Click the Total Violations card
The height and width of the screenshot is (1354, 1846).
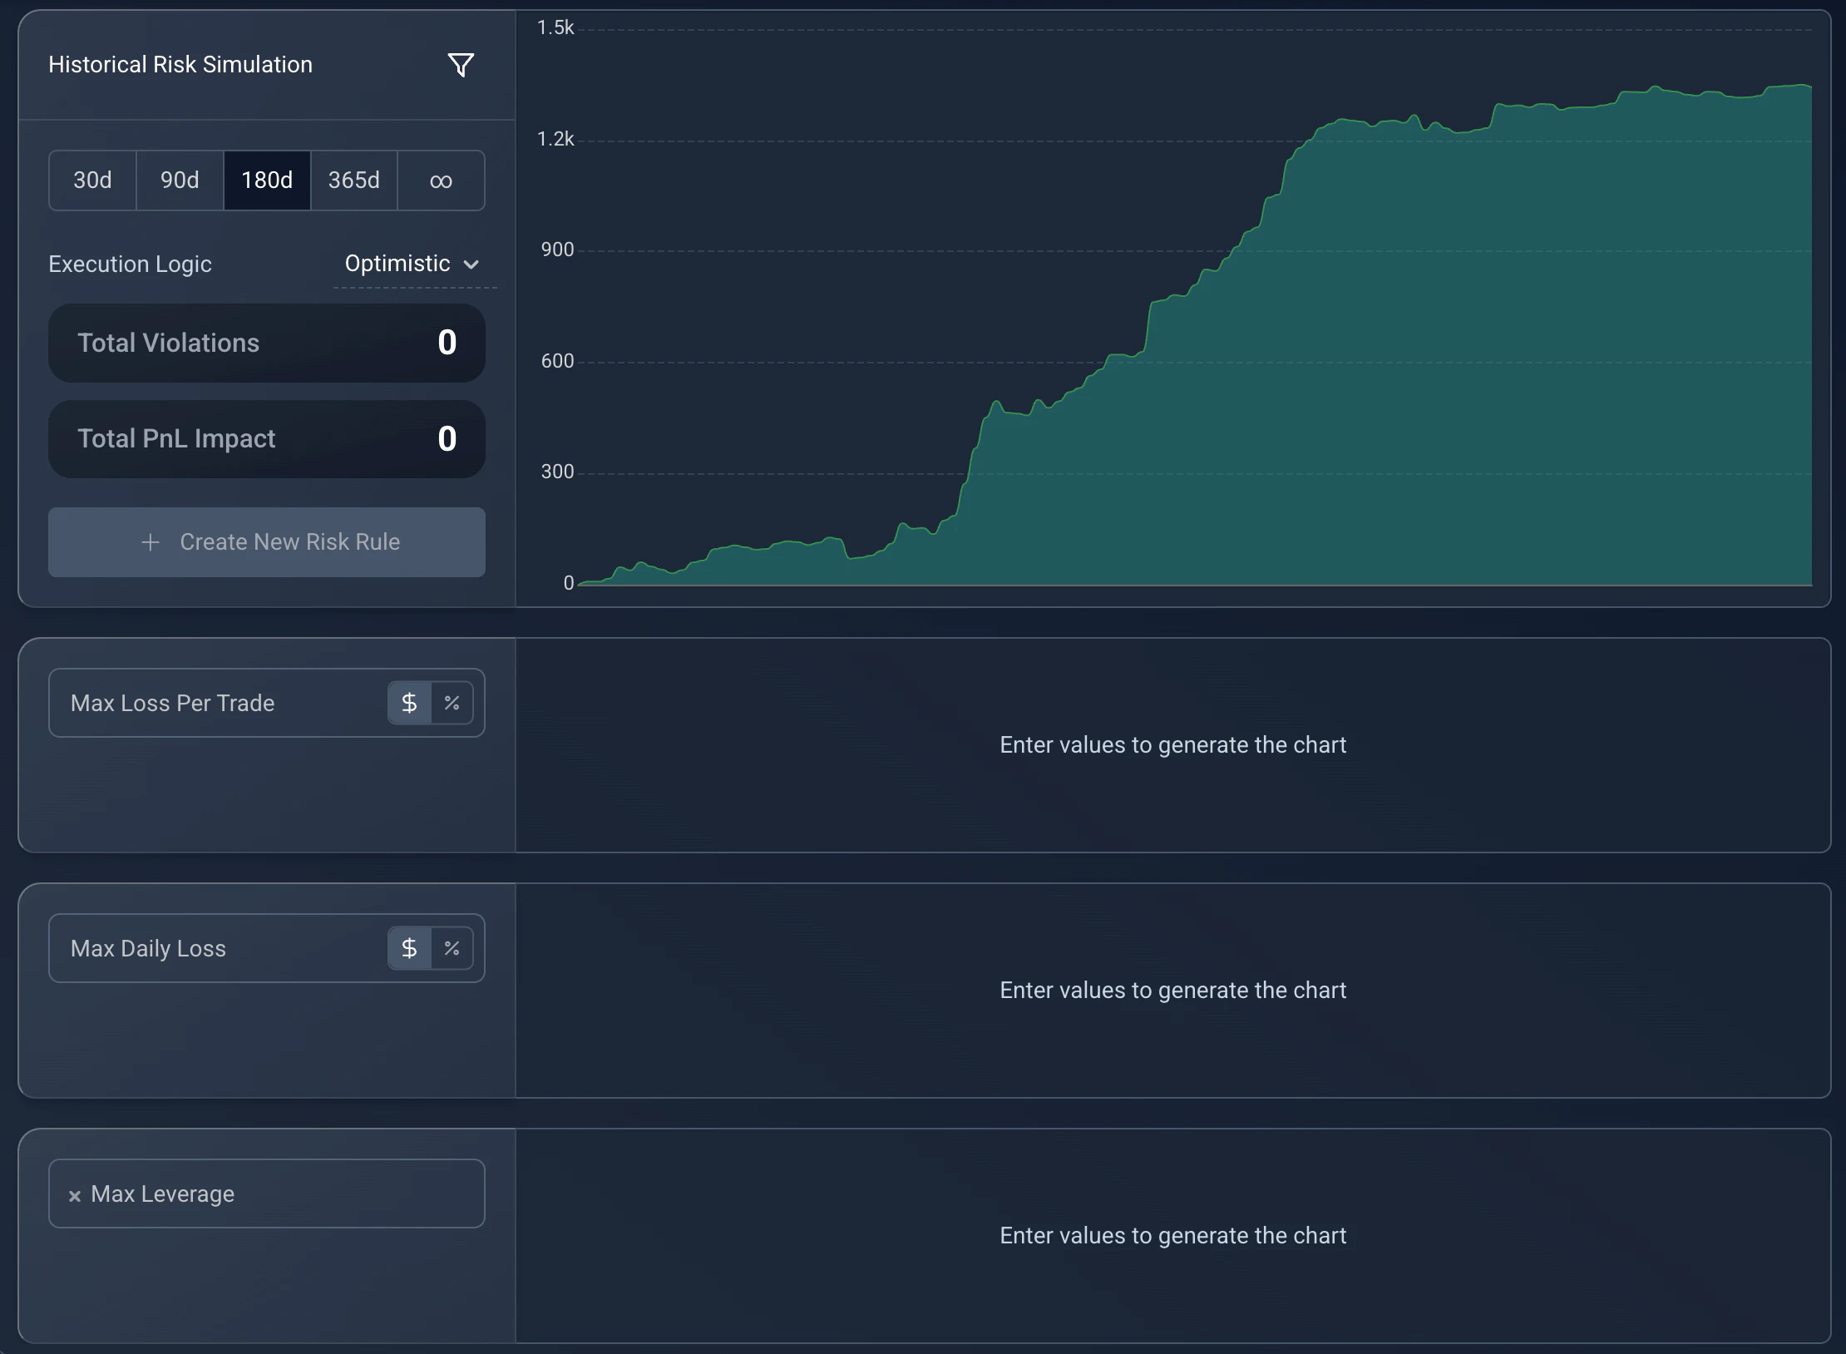pos(267,343)
